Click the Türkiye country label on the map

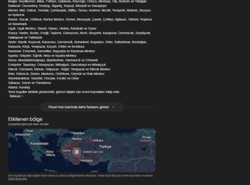pos(105,147)
